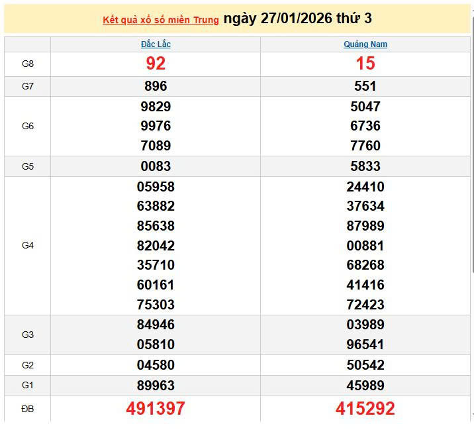The width and height of the screenshot is (474, 432).
Task: Click Đắc Lắc special prize 491397
Action: point(156,409)
